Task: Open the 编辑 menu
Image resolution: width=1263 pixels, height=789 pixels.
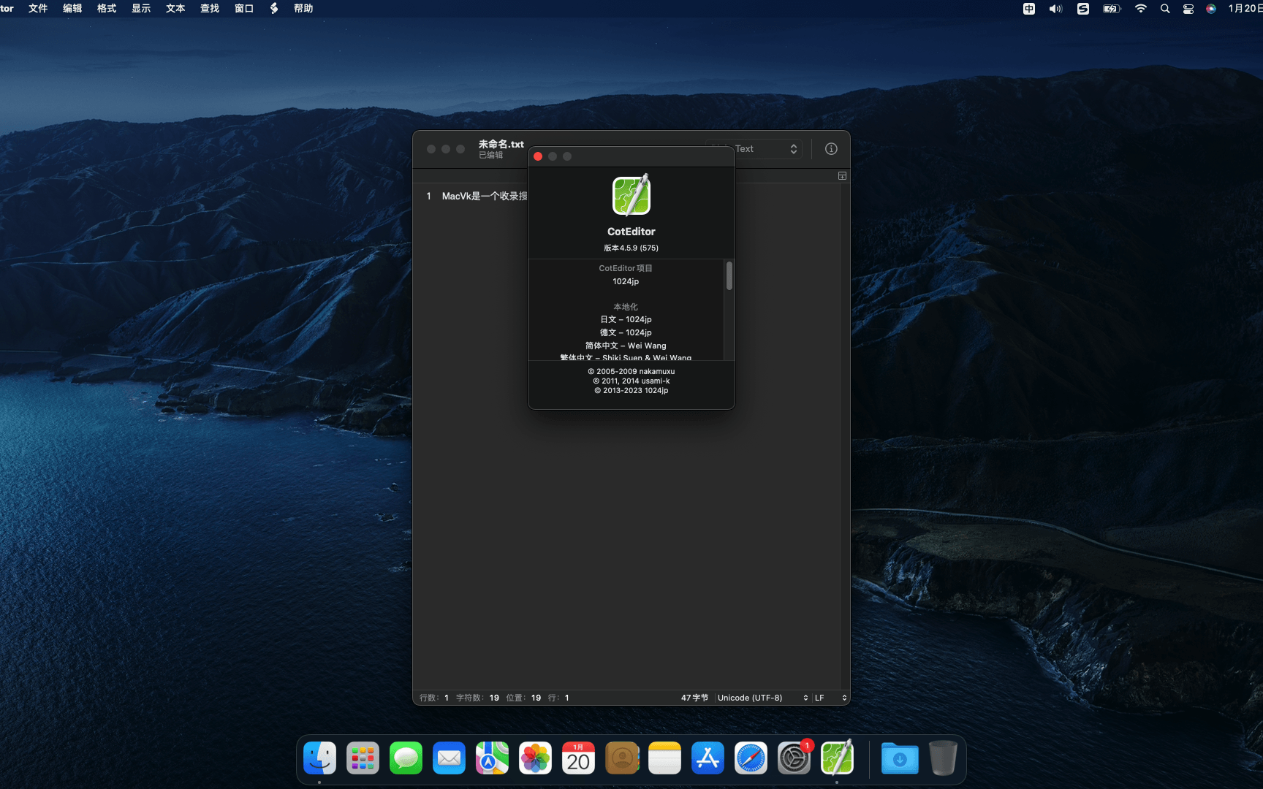Action: coord(72,8)
